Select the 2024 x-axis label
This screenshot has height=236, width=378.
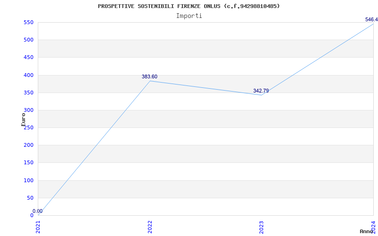[373, 227]
